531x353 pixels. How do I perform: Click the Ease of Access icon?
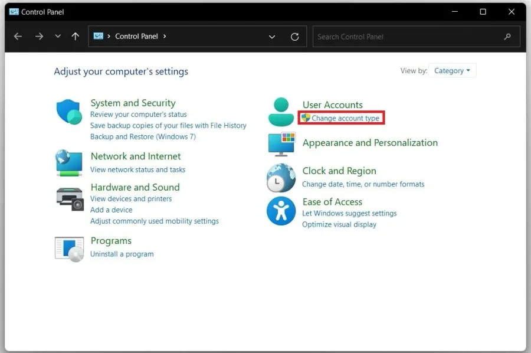pyautogui.click(x=281, y=211)
